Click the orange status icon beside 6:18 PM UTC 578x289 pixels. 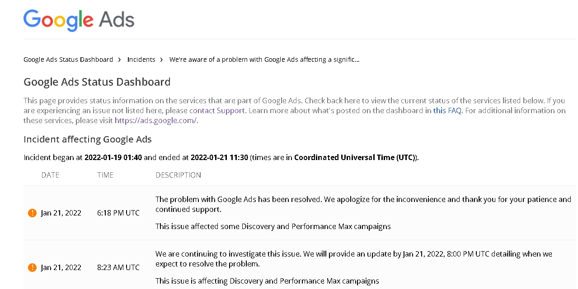(x=32, y=213)
